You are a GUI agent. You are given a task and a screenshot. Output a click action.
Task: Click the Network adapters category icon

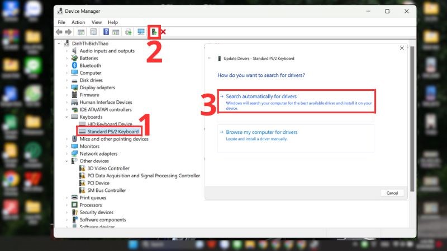tap(74, 153)
